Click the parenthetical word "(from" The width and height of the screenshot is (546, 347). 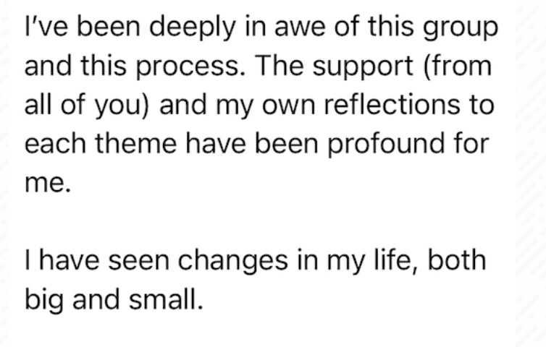(x=457, y=67)
